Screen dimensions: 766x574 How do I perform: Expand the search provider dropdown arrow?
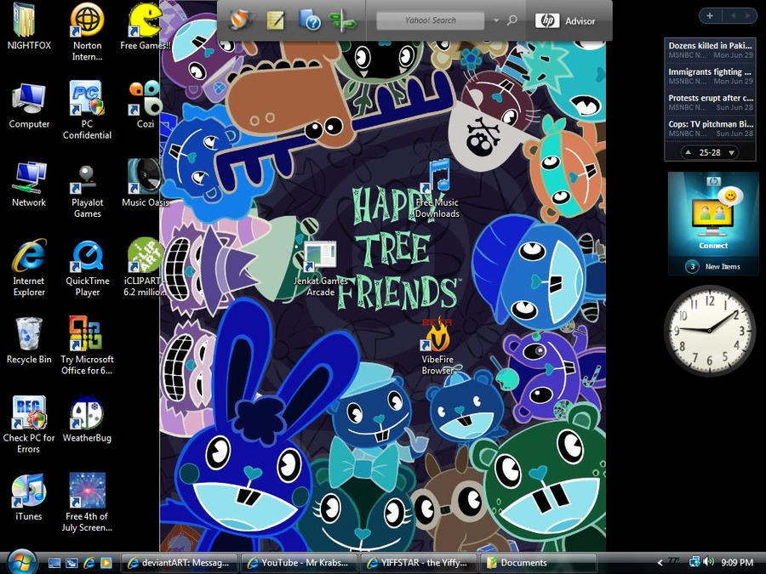click(x=496, y=20)
